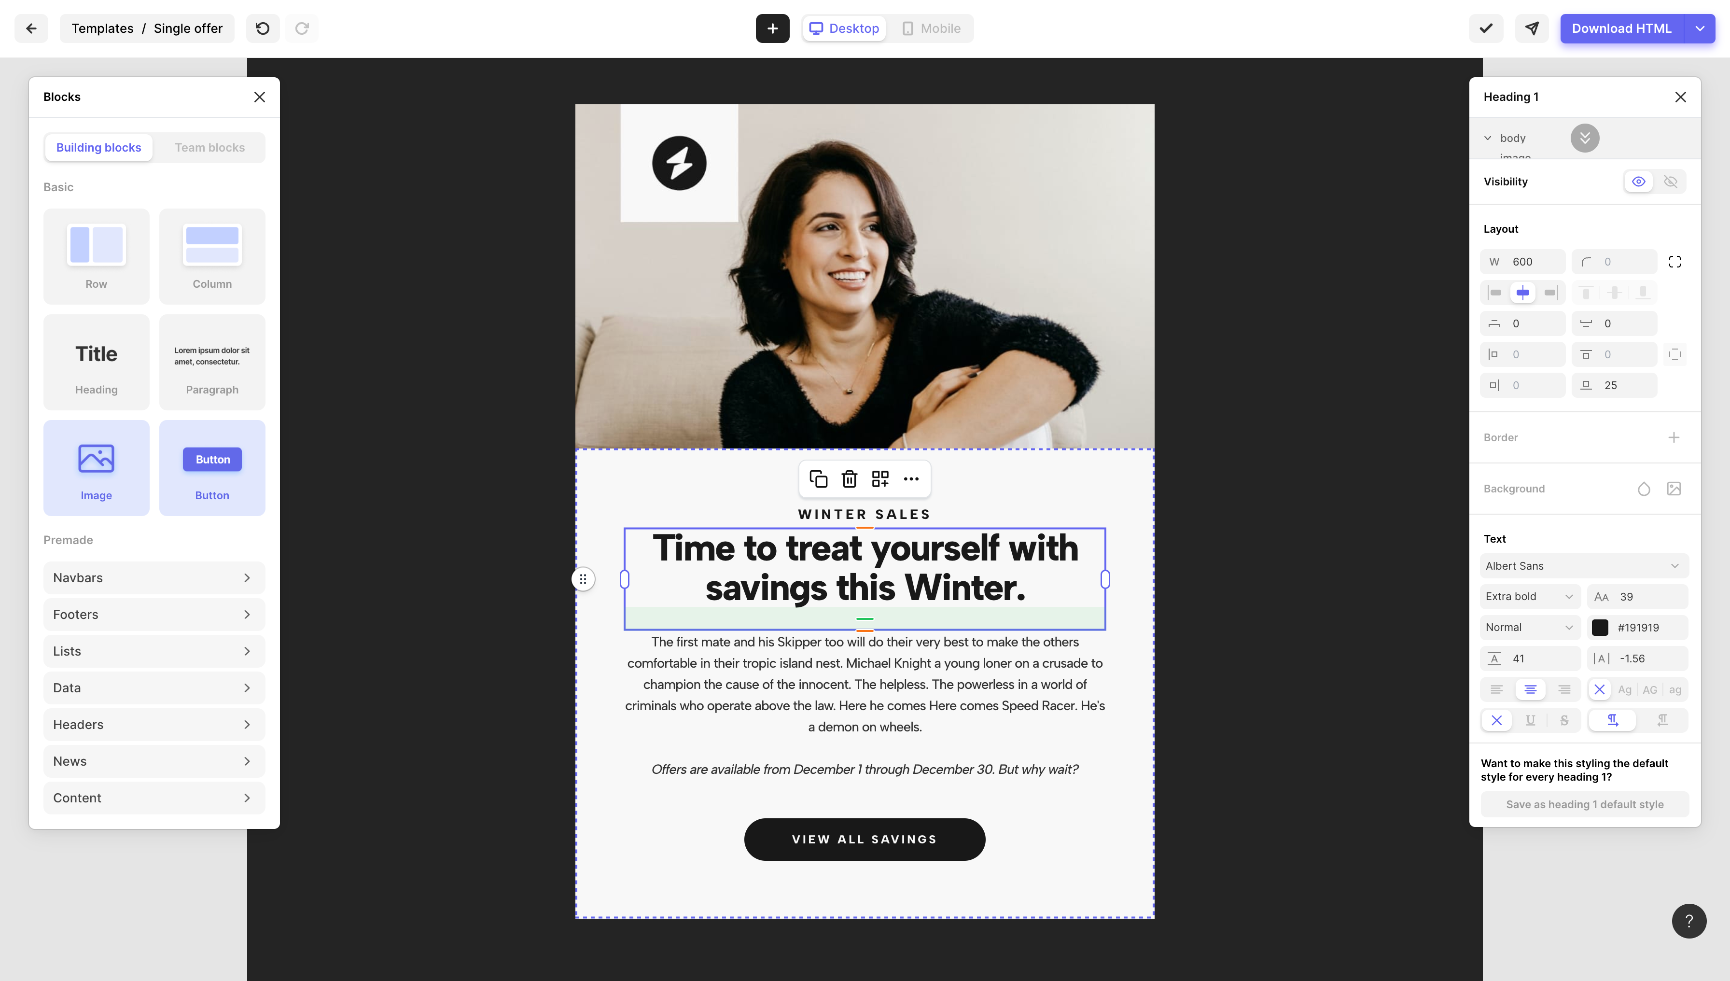Open the Extra bold weight dropdown
Image resolution: width=1730 pixels, height=981 pixels.
coord(1530,596)
